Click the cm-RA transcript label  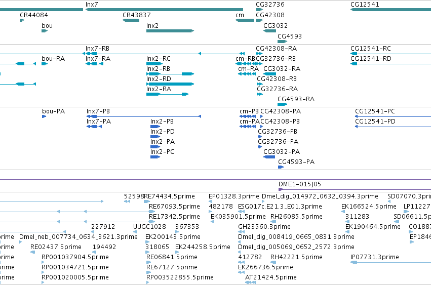pos(248,69)
